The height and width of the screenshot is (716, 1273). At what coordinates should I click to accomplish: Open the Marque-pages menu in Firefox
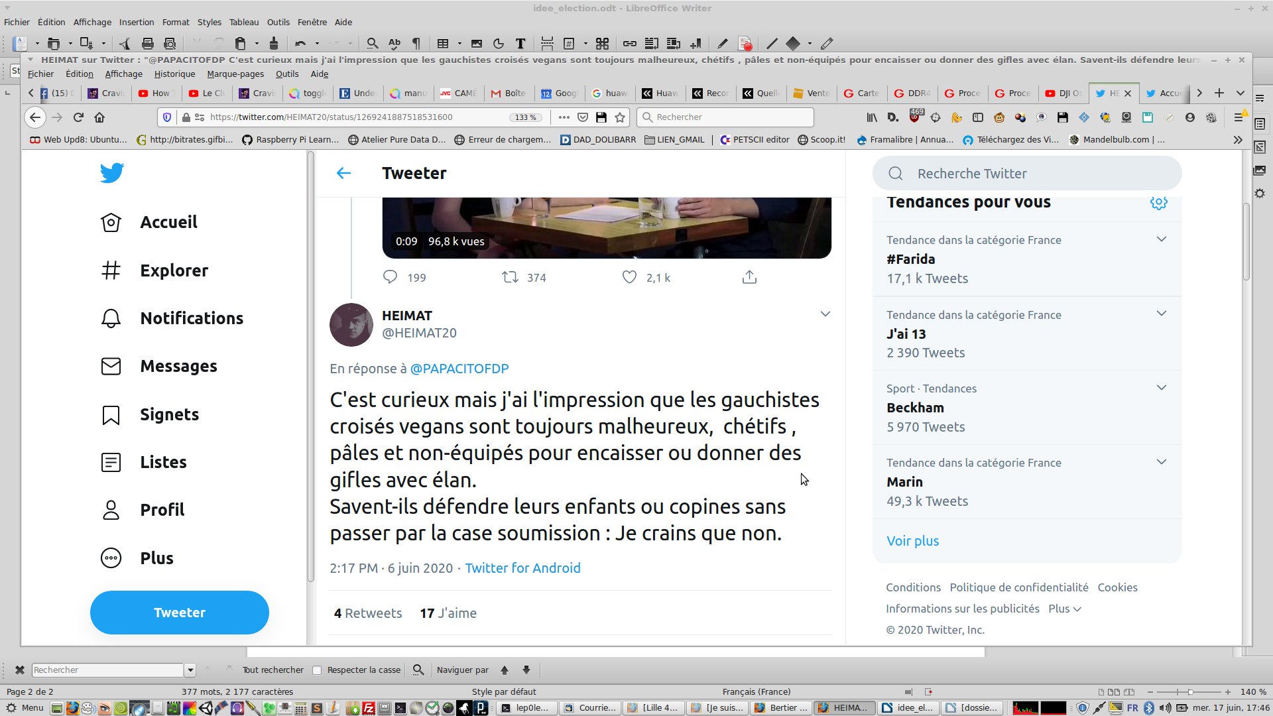click(235, 74)
